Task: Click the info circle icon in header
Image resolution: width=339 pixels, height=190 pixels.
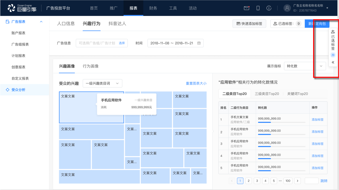Action: click(x=269, y=8)
